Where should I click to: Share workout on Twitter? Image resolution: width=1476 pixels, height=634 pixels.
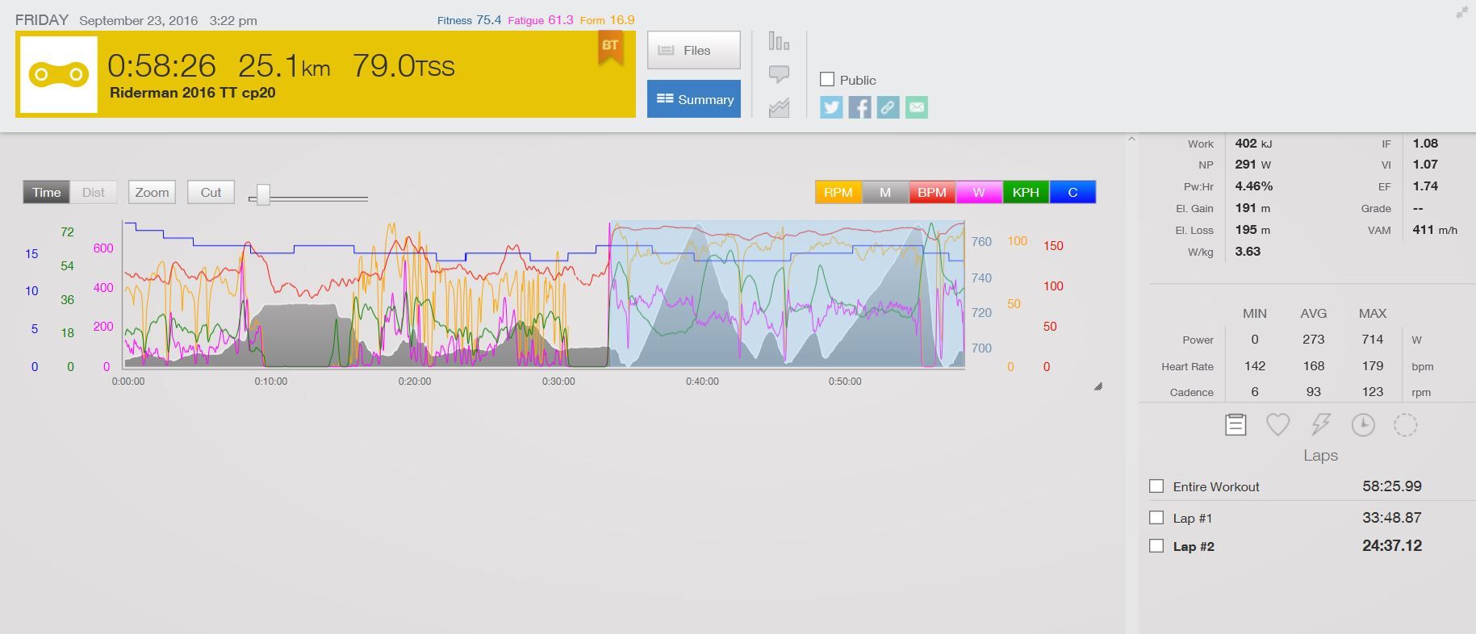point(831,107)
